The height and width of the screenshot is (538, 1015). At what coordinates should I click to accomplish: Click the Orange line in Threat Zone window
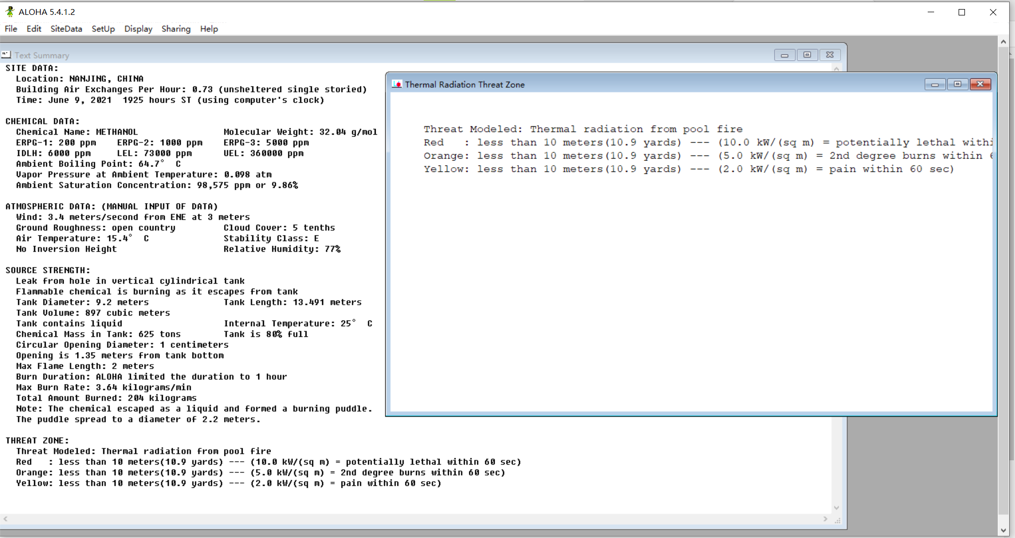708,156
